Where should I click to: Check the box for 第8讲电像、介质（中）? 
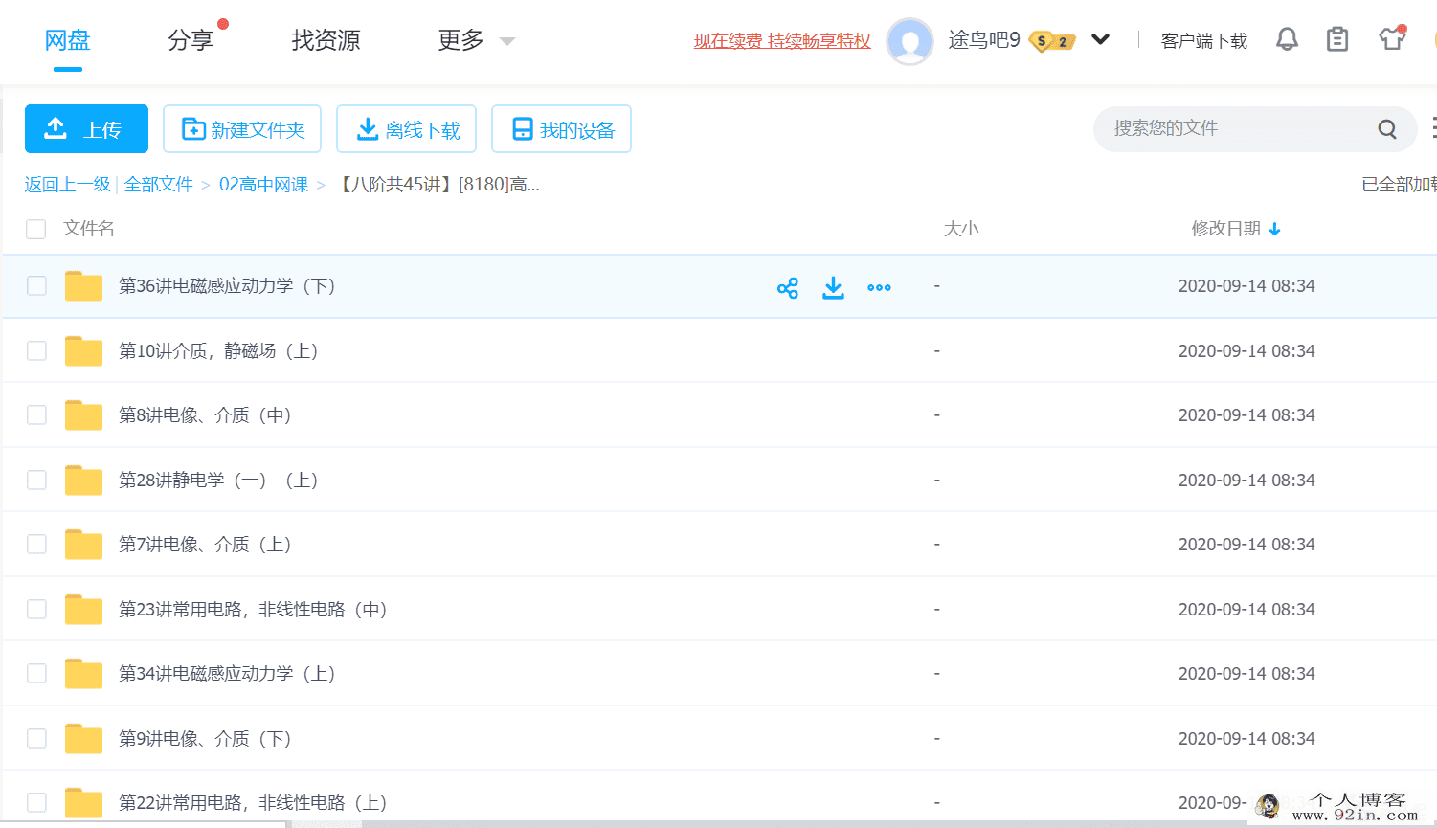tap(36, 415)
